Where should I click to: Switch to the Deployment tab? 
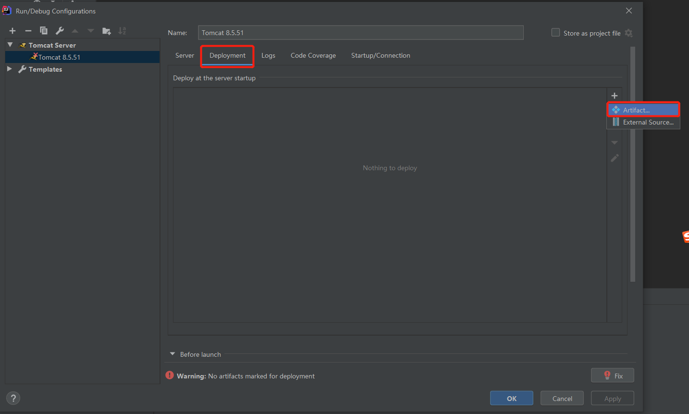(x=228, y=55)
